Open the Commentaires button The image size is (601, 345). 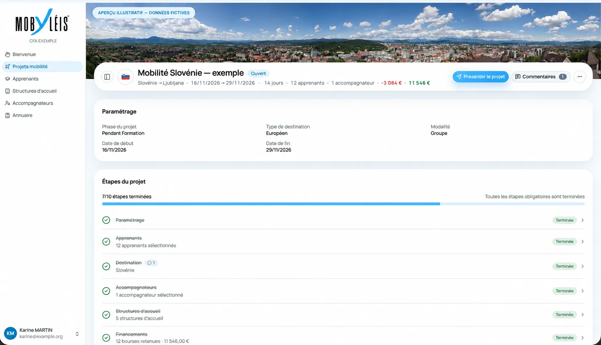(541, 77)
